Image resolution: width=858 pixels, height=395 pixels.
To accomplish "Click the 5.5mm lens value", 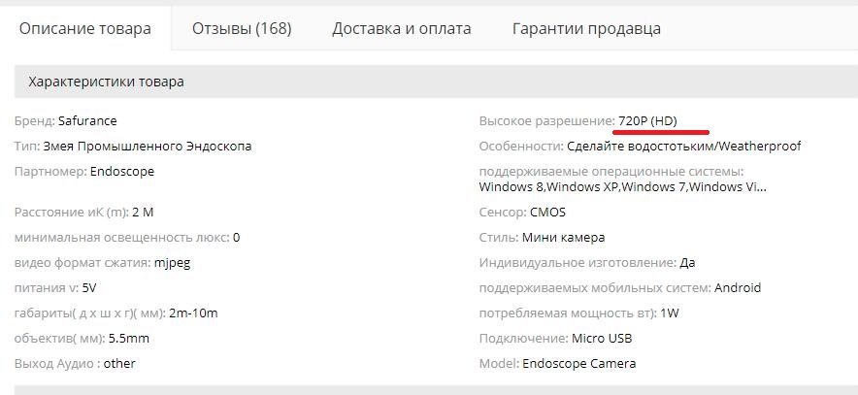I will click(x=128, y=339).
